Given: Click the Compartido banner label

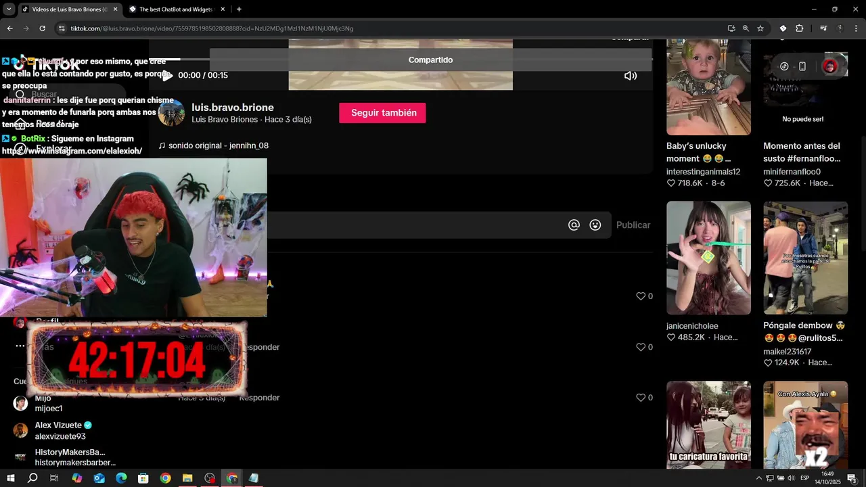Looking at the screenshot, I should pyautogui.click(x=430, y=60).
